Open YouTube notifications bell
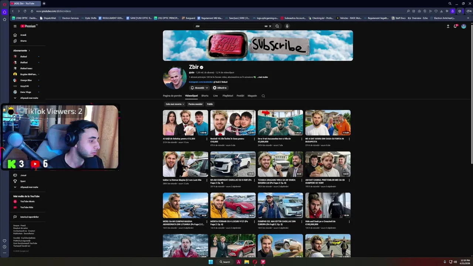 click(x=456, y=26)
